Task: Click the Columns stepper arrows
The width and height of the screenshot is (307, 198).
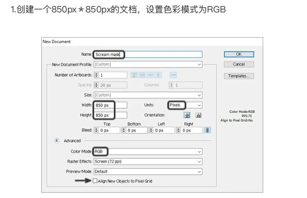Action: pyautogui.click(x=172, y=85)
